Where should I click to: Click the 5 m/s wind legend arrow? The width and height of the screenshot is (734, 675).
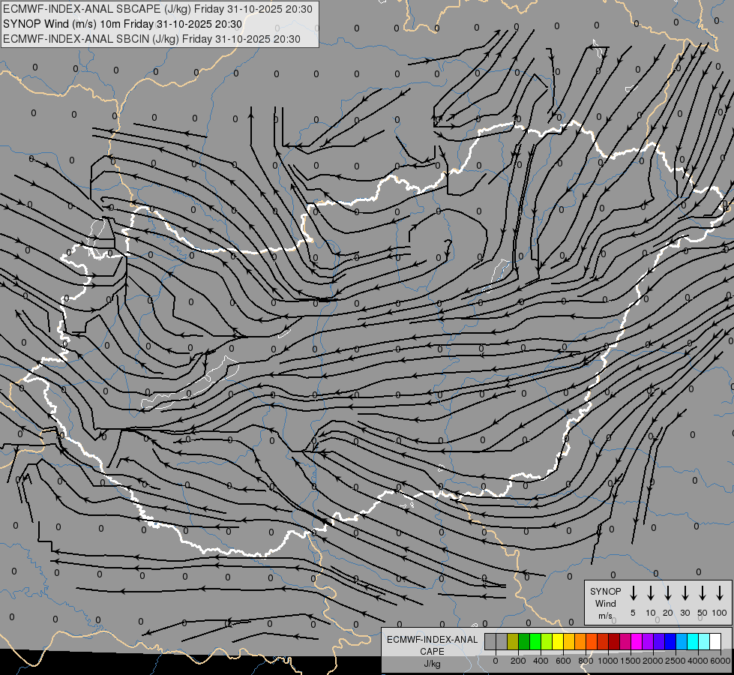click(633, 593)
